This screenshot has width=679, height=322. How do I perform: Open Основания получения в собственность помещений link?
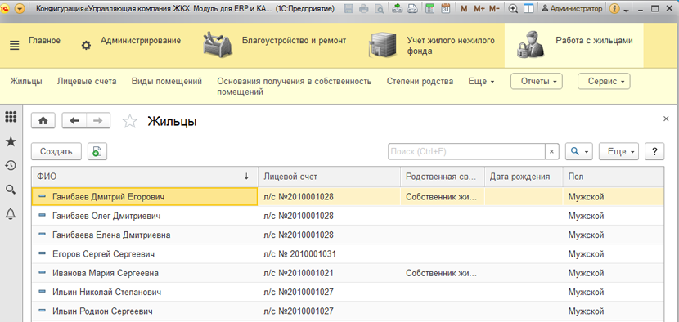click(294, 87)
